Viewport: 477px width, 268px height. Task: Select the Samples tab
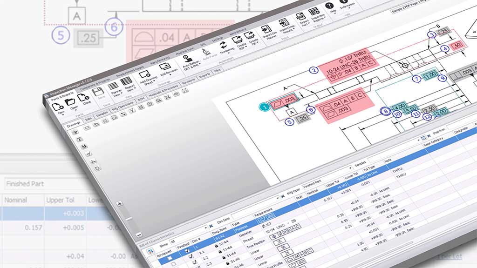pyautogui.click(x=102, y=114)
